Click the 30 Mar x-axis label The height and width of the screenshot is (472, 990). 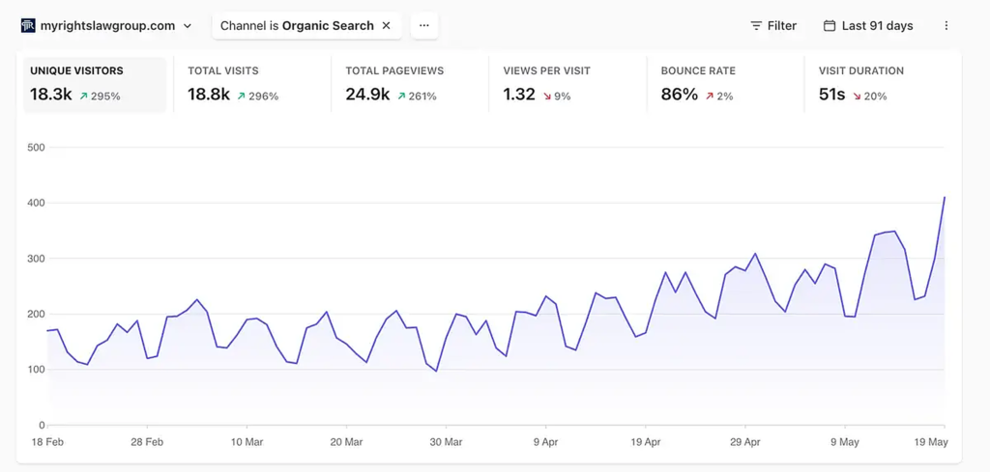447,442
